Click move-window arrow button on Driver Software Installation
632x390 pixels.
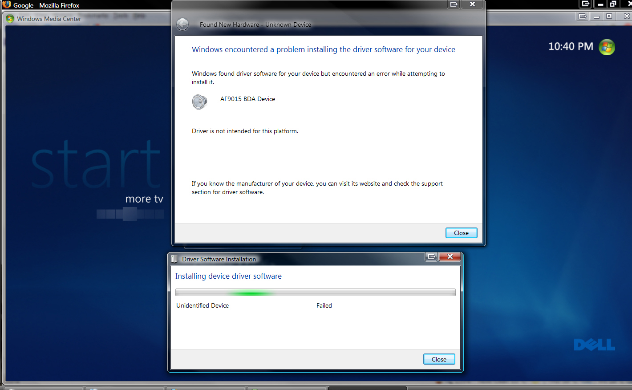431,256
